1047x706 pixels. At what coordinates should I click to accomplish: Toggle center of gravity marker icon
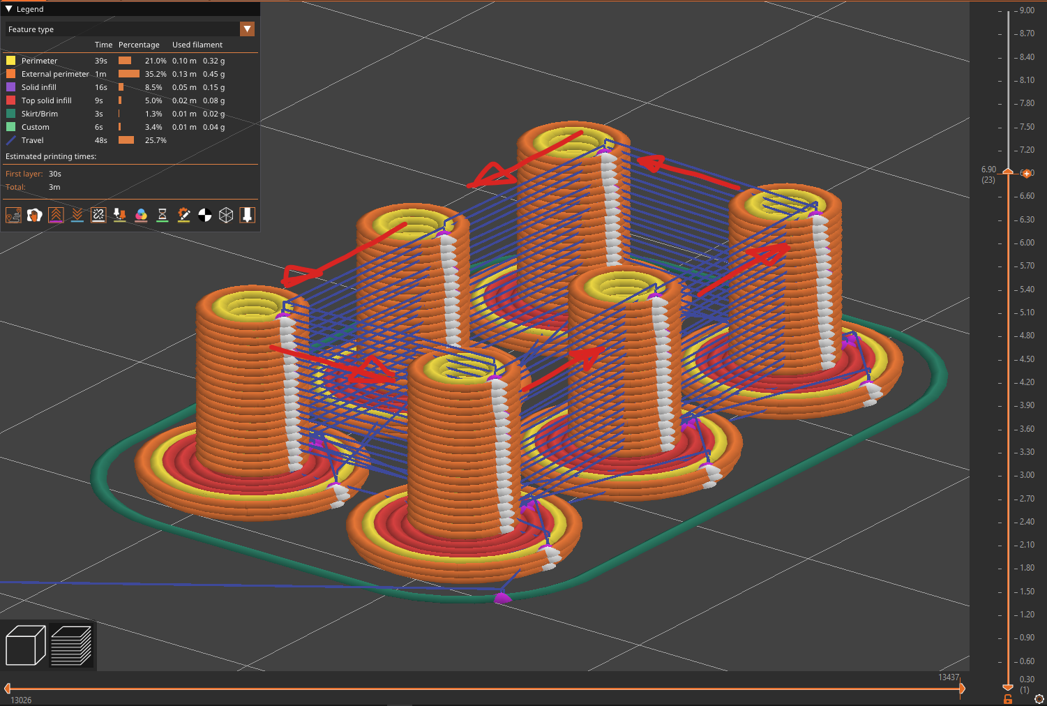(205, 215)
